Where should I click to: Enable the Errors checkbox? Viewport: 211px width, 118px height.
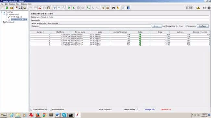(x=177, y=26)
